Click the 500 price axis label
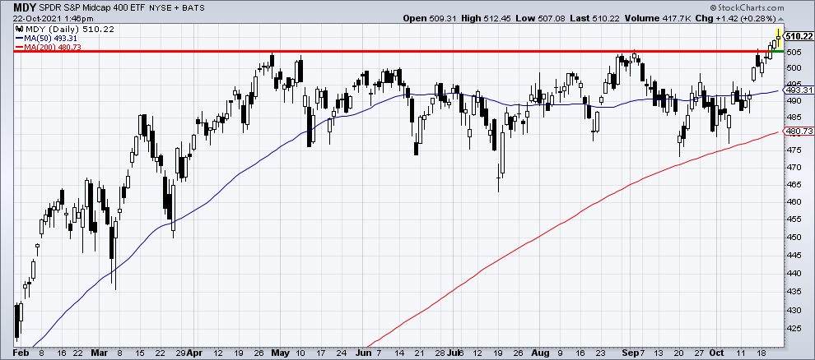Screen dimensions: 815x360 click(x=792, y=67)
